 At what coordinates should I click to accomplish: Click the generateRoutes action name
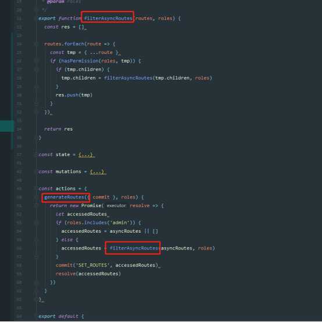click(x=64, y=197)
